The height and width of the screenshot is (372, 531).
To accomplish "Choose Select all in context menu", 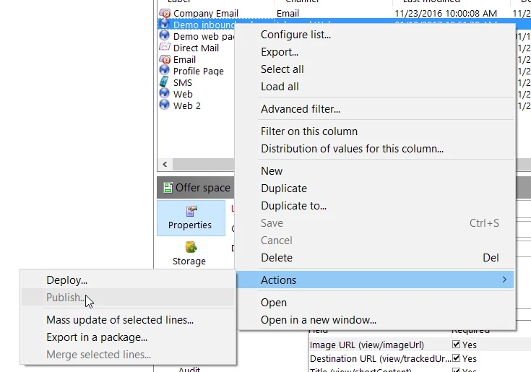I will (x=282, y=69).
